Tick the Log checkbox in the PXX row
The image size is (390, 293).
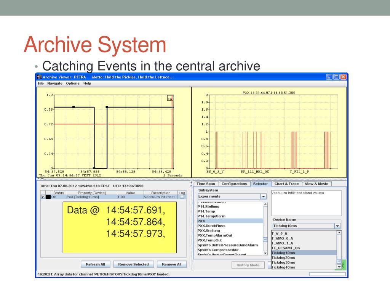182,197
